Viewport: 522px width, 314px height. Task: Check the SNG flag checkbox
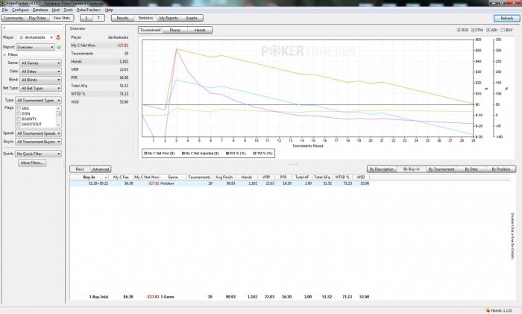[x=19, y=109]
